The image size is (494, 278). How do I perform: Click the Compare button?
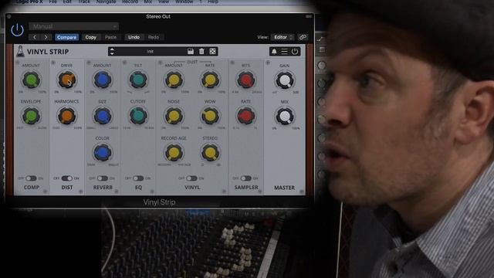click(x=67, y=37)
